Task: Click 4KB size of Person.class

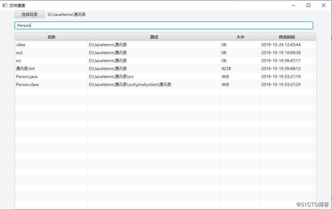Action: pyautogui.click(x=225, y=85)
